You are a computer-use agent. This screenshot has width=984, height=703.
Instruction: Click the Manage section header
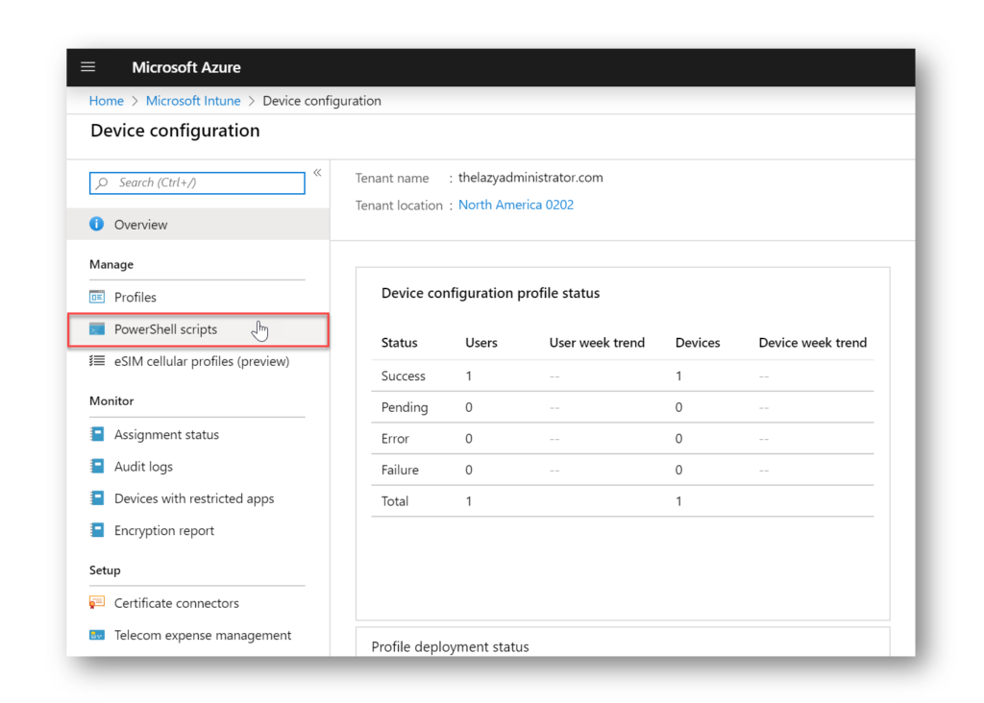[111, 264]
